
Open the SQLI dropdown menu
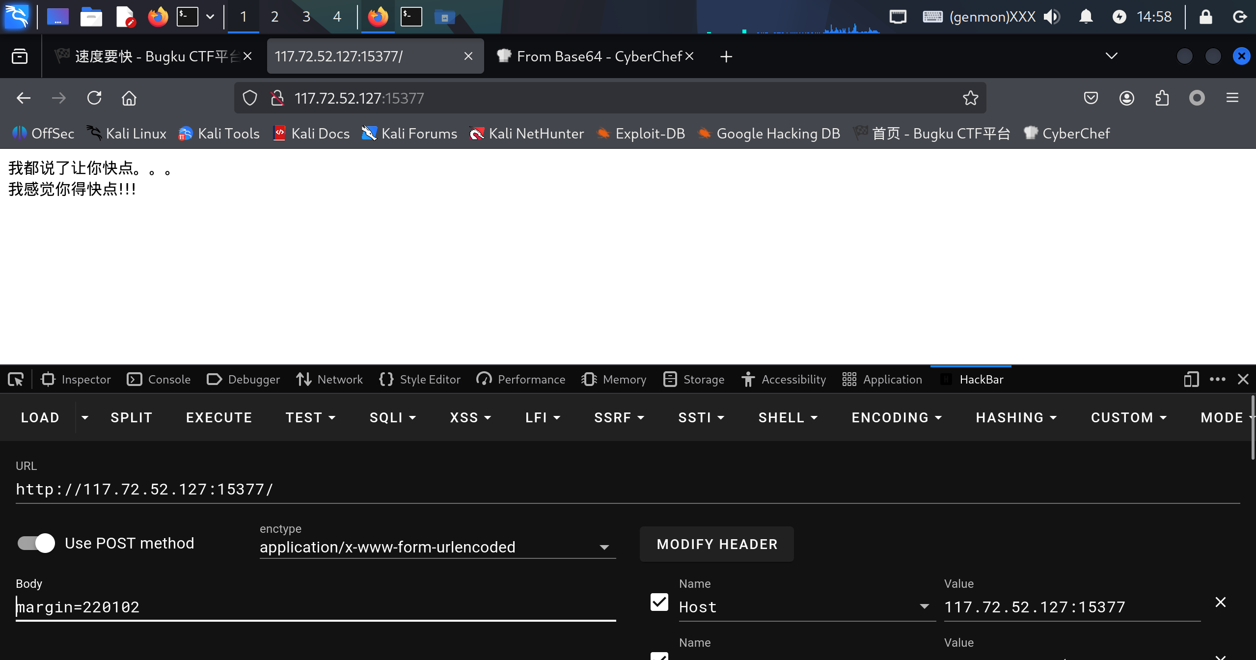pyautogui.click(x=393, y=417)
